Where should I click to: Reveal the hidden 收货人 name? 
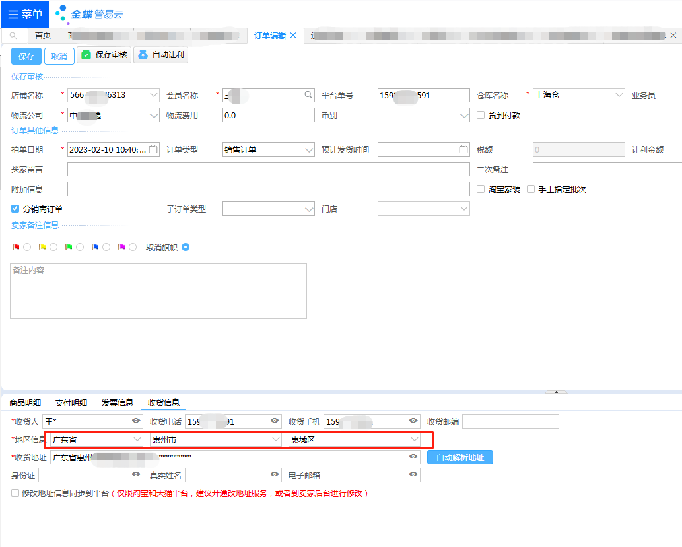coord(136,421)
